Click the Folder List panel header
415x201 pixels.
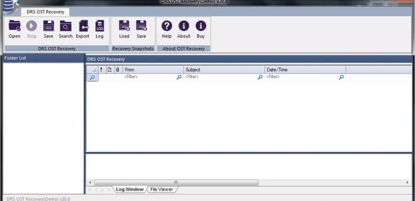click(x=43, y=58)
